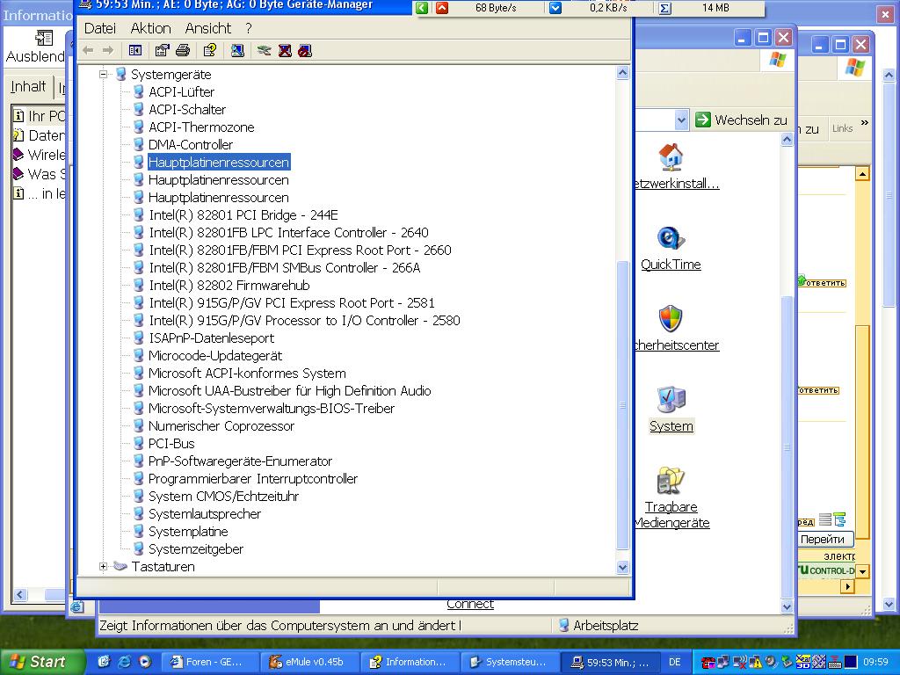Select the DMA-Controller device
The height and width of the screenshot is (675, 900).
point(191,145)
